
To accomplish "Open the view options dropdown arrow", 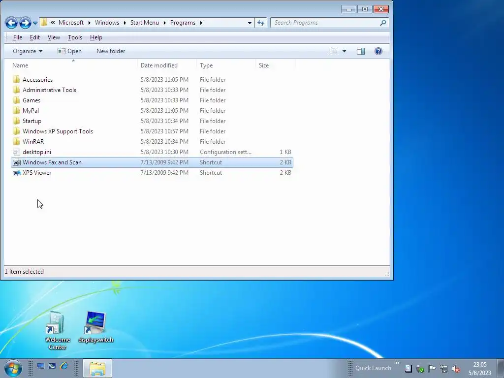I will coord(344,51).
